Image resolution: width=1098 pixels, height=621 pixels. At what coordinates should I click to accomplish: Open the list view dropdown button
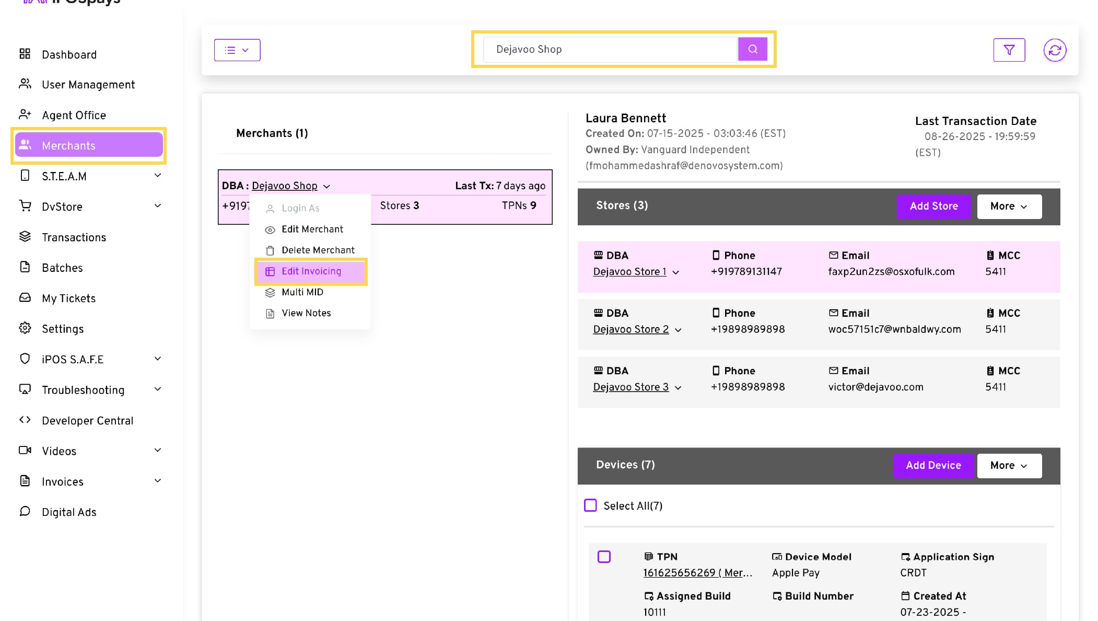click(237, 50)
